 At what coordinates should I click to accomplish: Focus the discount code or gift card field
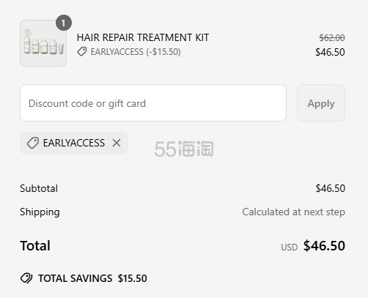[153, 103]
